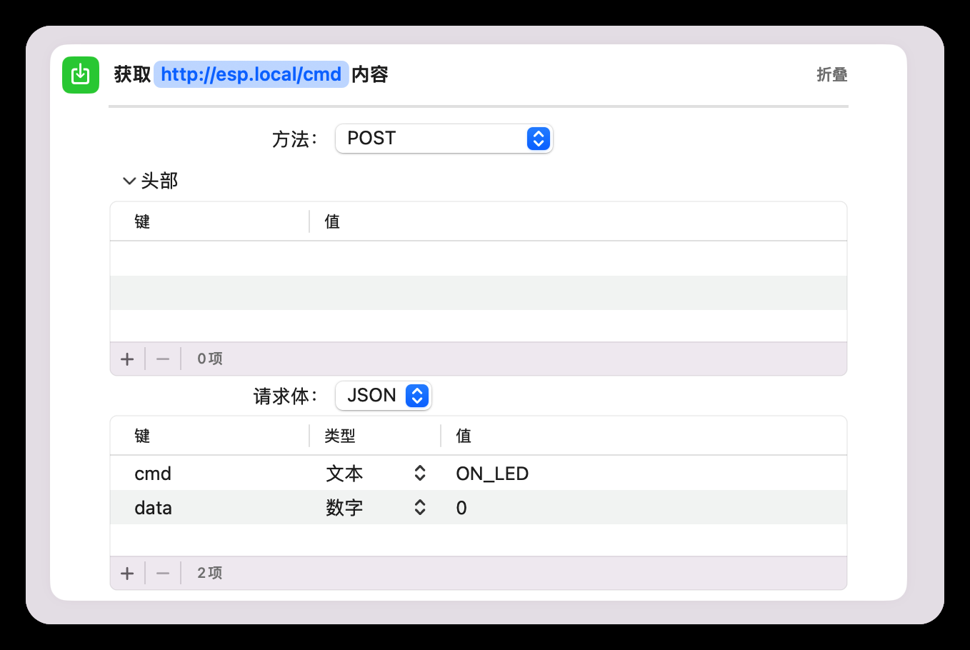Screen dimensions: 970x650
Task: Click first empty header row
Action: 478,259
